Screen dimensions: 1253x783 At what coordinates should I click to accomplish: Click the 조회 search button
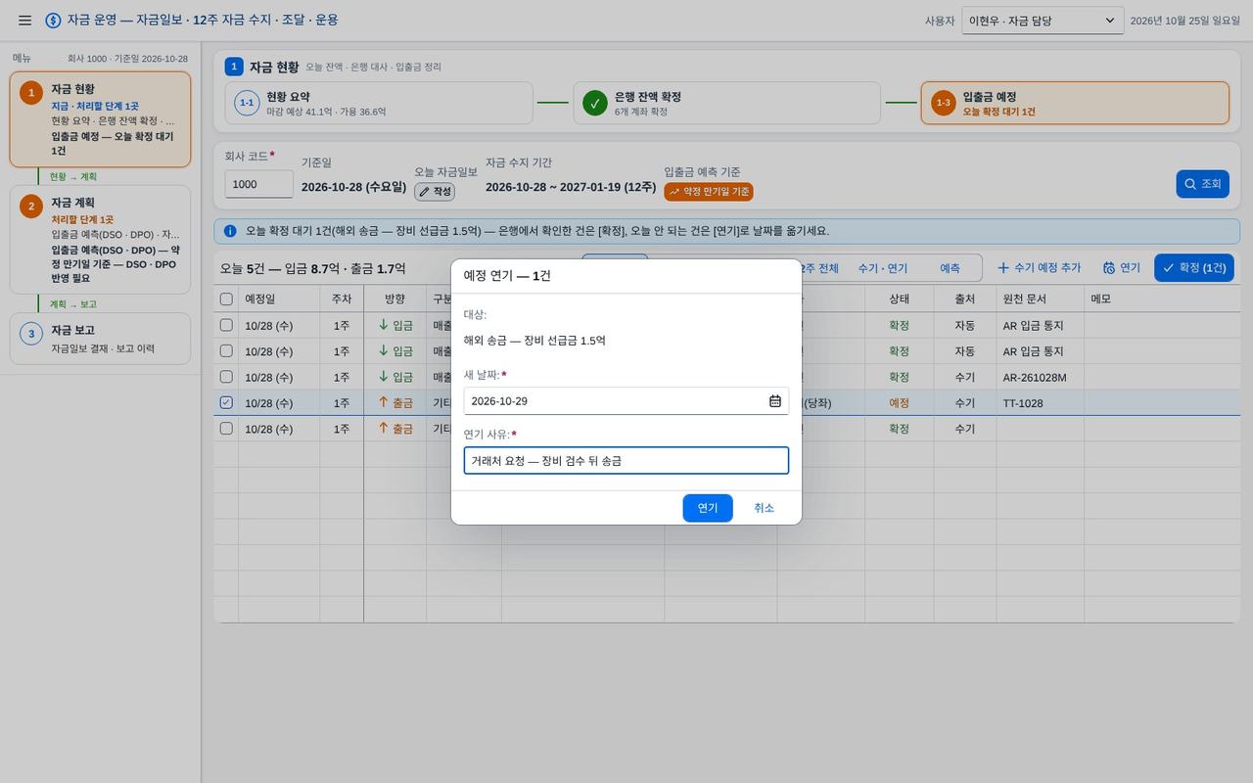[1203, 184]
